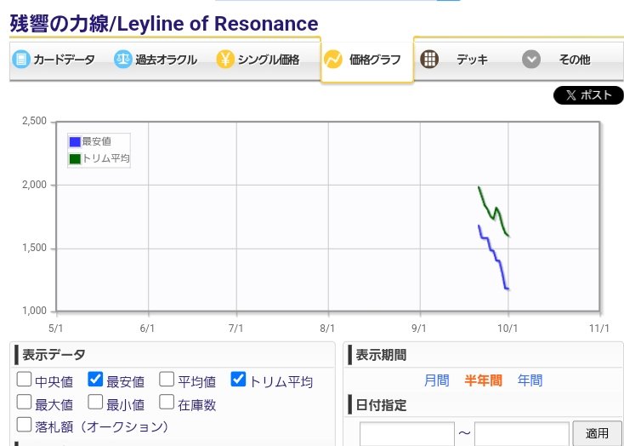
Task: Tick the 最大値 checkbox
Action: pos(25,403)
